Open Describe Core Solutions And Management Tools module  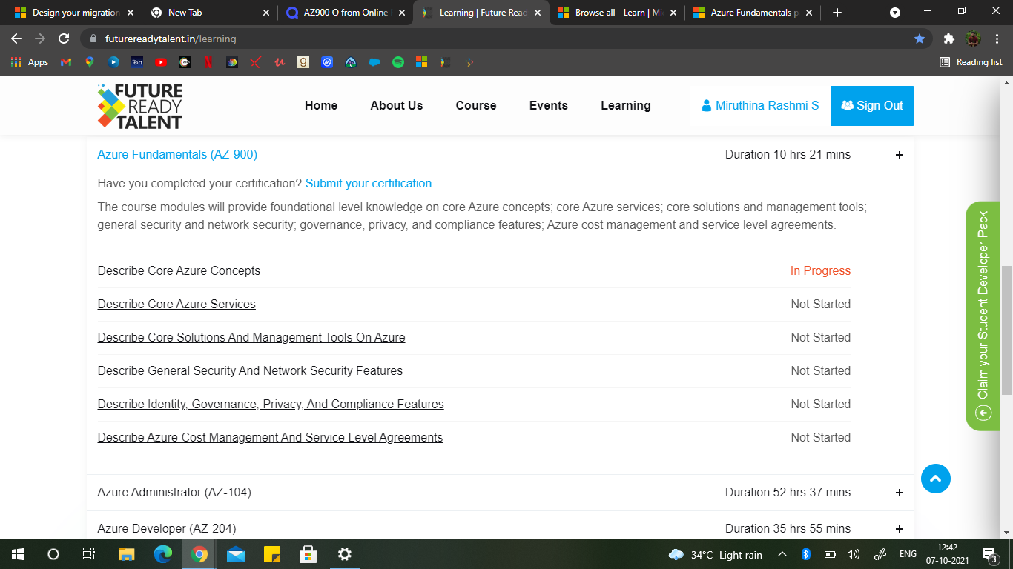click(x=251, y=337)
